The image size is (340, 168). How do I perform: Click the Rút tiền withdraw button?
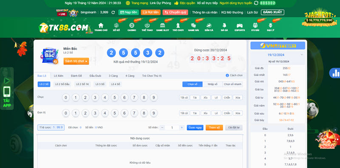pos(151,12)
